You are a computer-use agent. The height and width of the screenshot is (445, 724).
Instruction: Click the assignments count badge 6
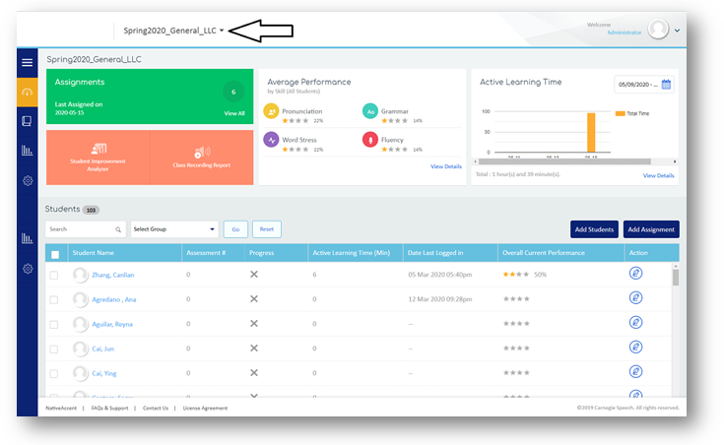tap(233, 92)
